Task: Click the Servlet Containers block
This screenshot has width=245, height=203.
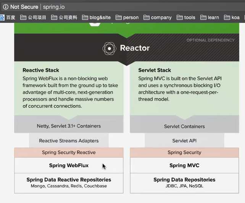Action: pos(184,124)
